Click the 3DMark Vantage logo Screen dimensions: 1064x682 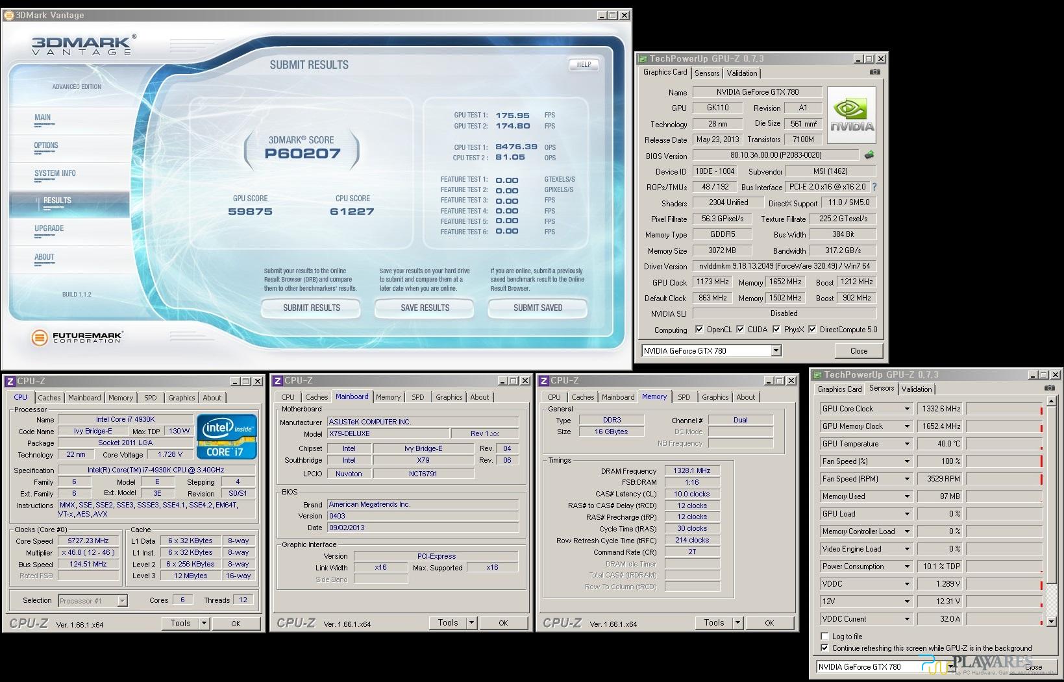[83, 45]
